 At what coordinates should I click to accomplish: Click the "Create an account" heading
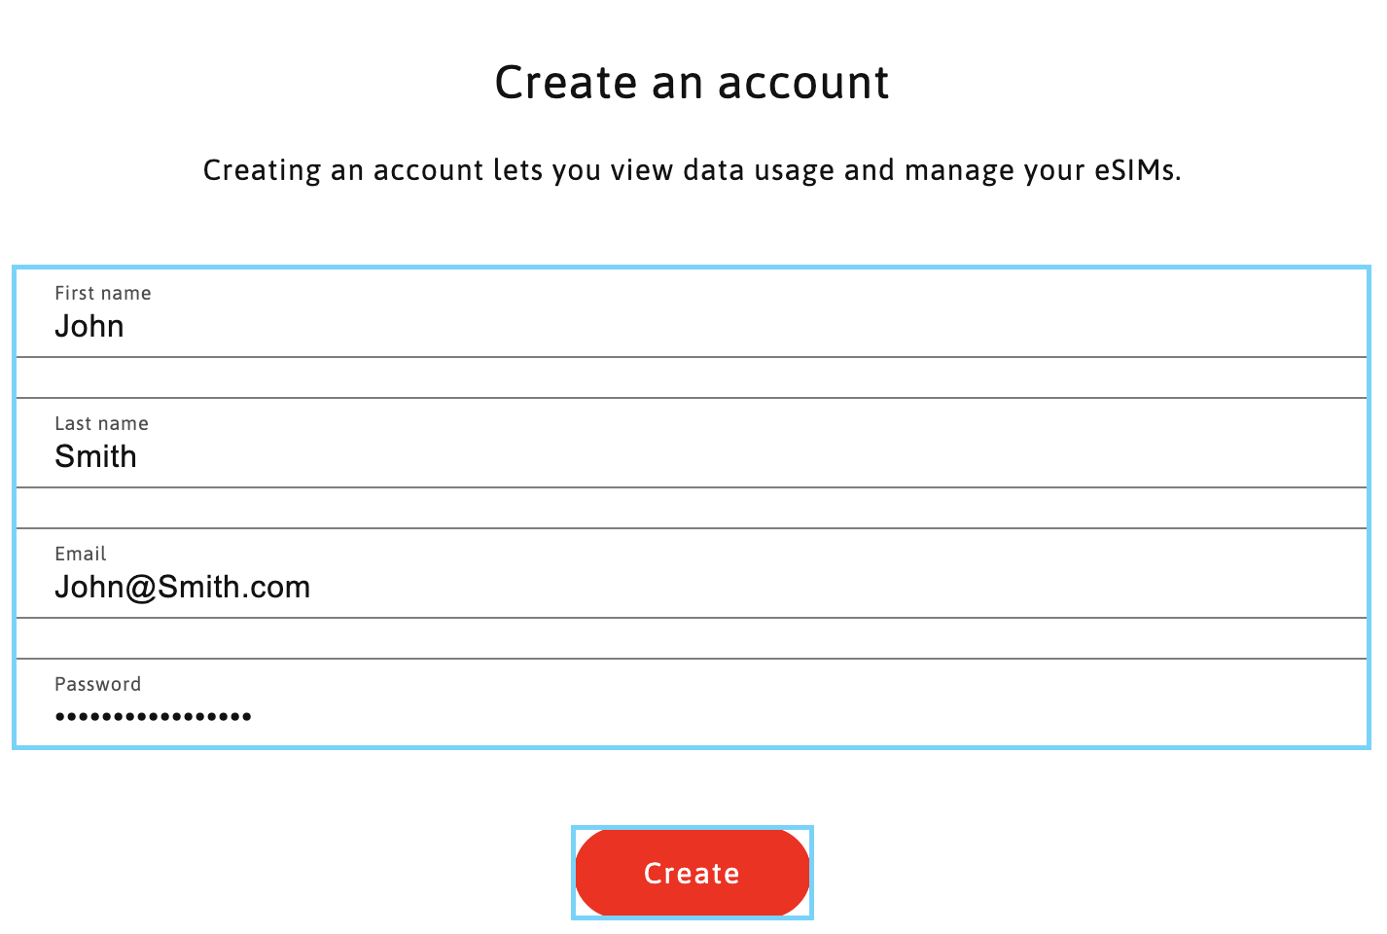click(x=692, y=83)
